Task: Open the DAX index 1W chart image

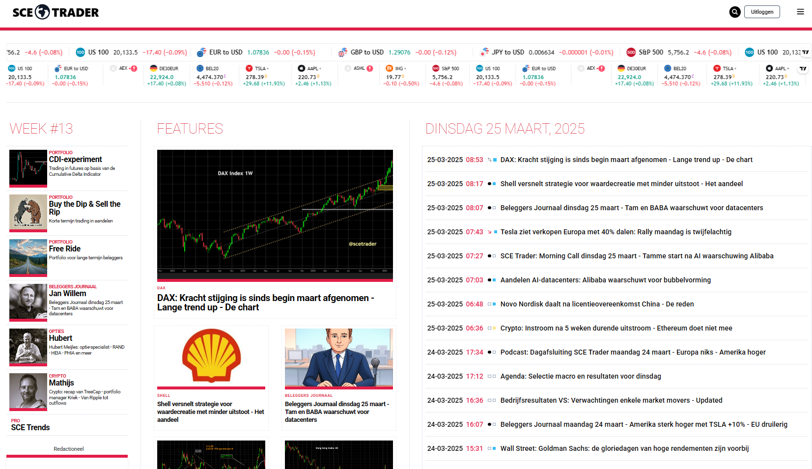Action: tap(275, 215)
